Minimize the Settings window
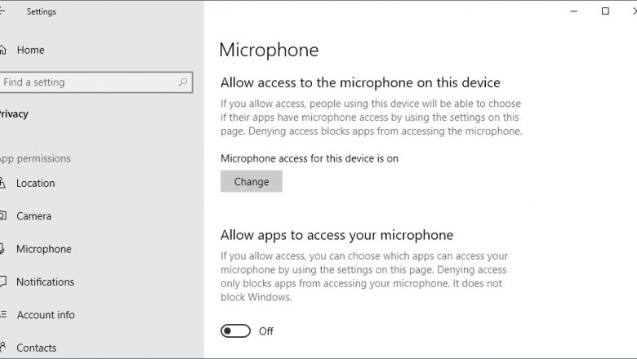 click(573, 11)
